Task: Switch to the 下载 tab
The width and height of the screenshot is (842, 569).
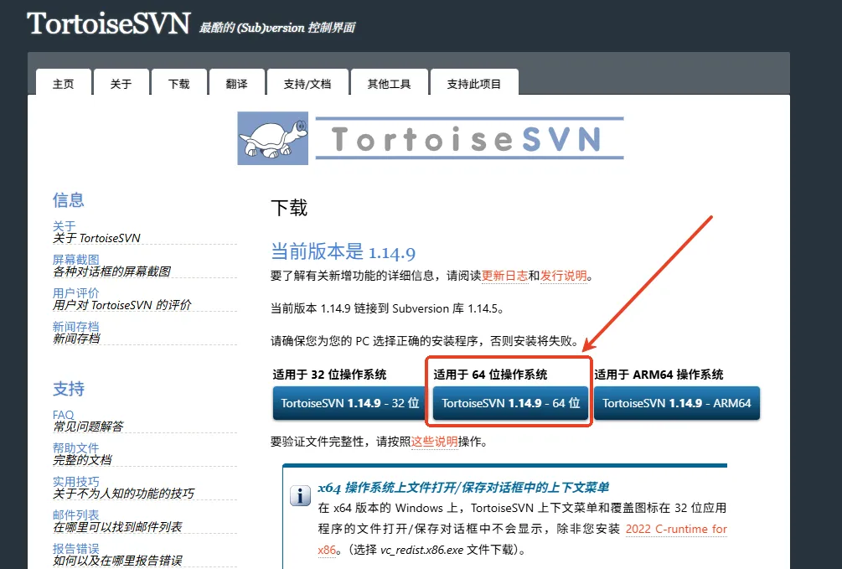Action: coord(178,84)
